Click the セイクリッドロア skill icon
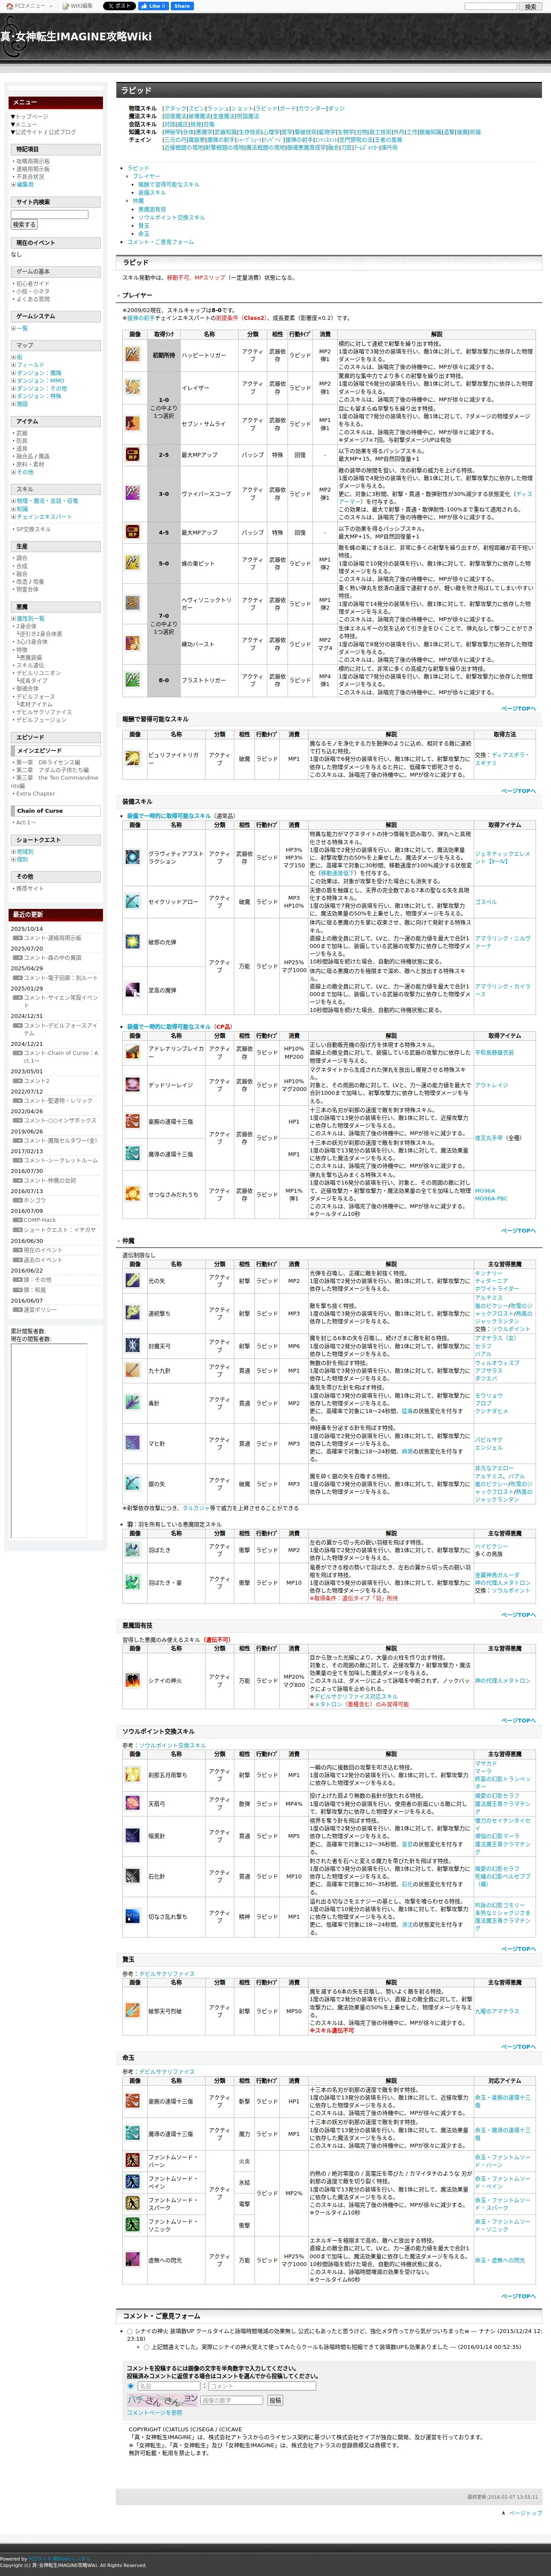Viewport: 551px width, 2576px height. click(132, 901)
